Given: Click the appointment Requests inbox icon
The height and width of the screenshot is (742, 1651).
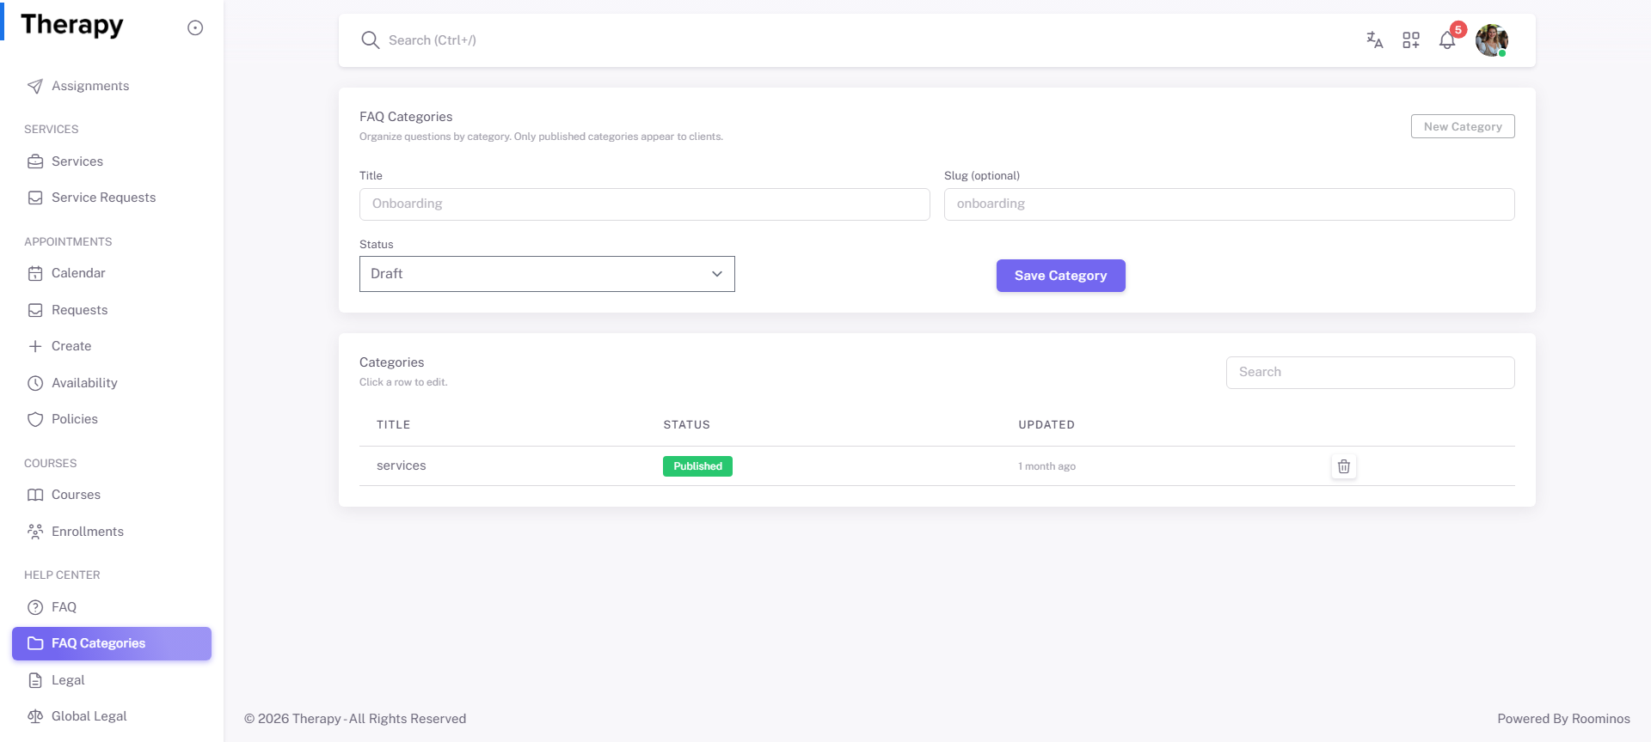Looking at the screenshot, I should [x=35, y=310].
